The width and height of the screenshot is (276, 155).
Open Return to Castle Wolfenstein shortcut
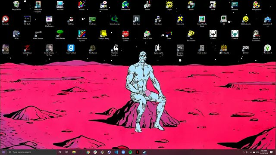pos(257,36)
